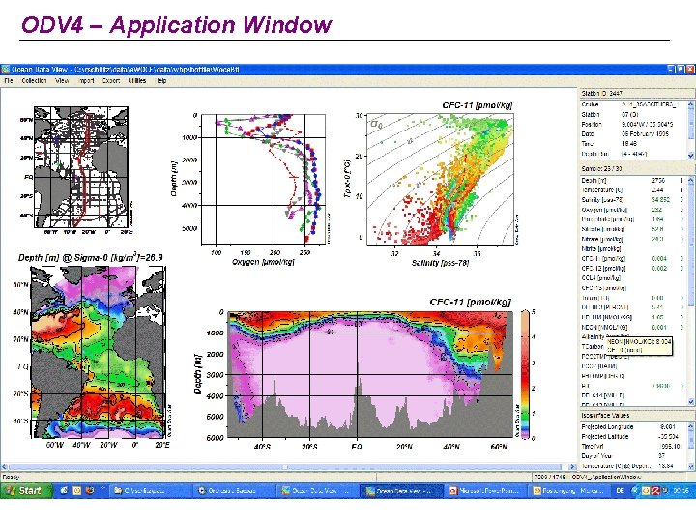Select the 'Projected Longitude' row
The image size is (696, 522).
coord(633,426)
